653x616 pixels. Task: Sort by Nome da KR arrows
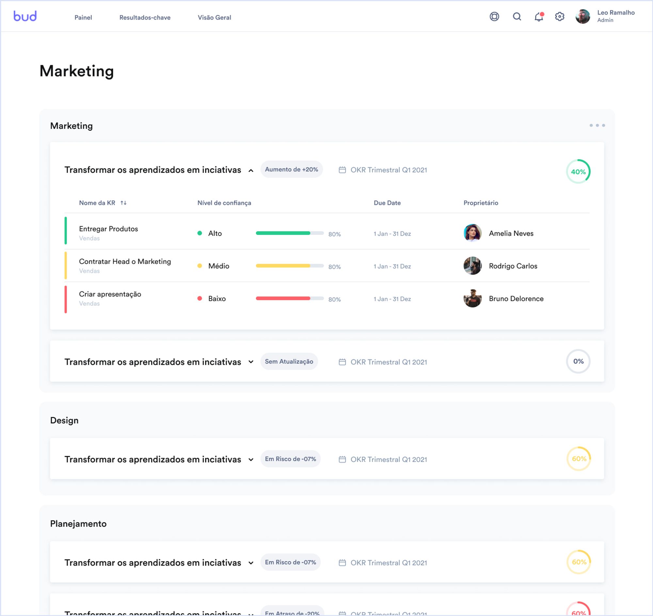123,203
